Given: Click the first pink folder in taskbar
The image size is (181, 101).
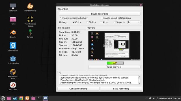Looking at the screenshot, I should tap(9, 98).
